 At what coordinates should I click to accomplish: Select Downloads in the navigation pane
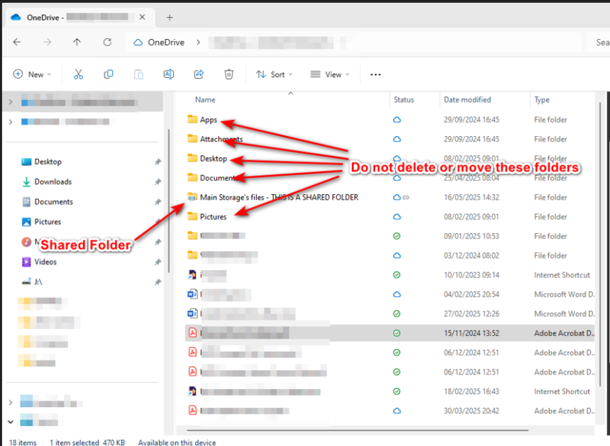[52, 182]
